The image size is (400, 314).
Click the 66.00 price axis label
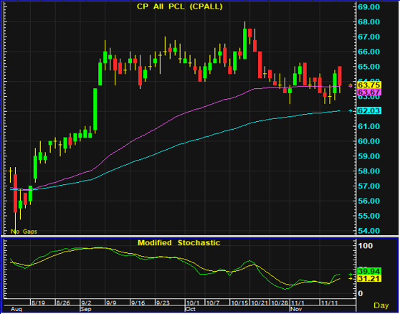tap(368, 52)
